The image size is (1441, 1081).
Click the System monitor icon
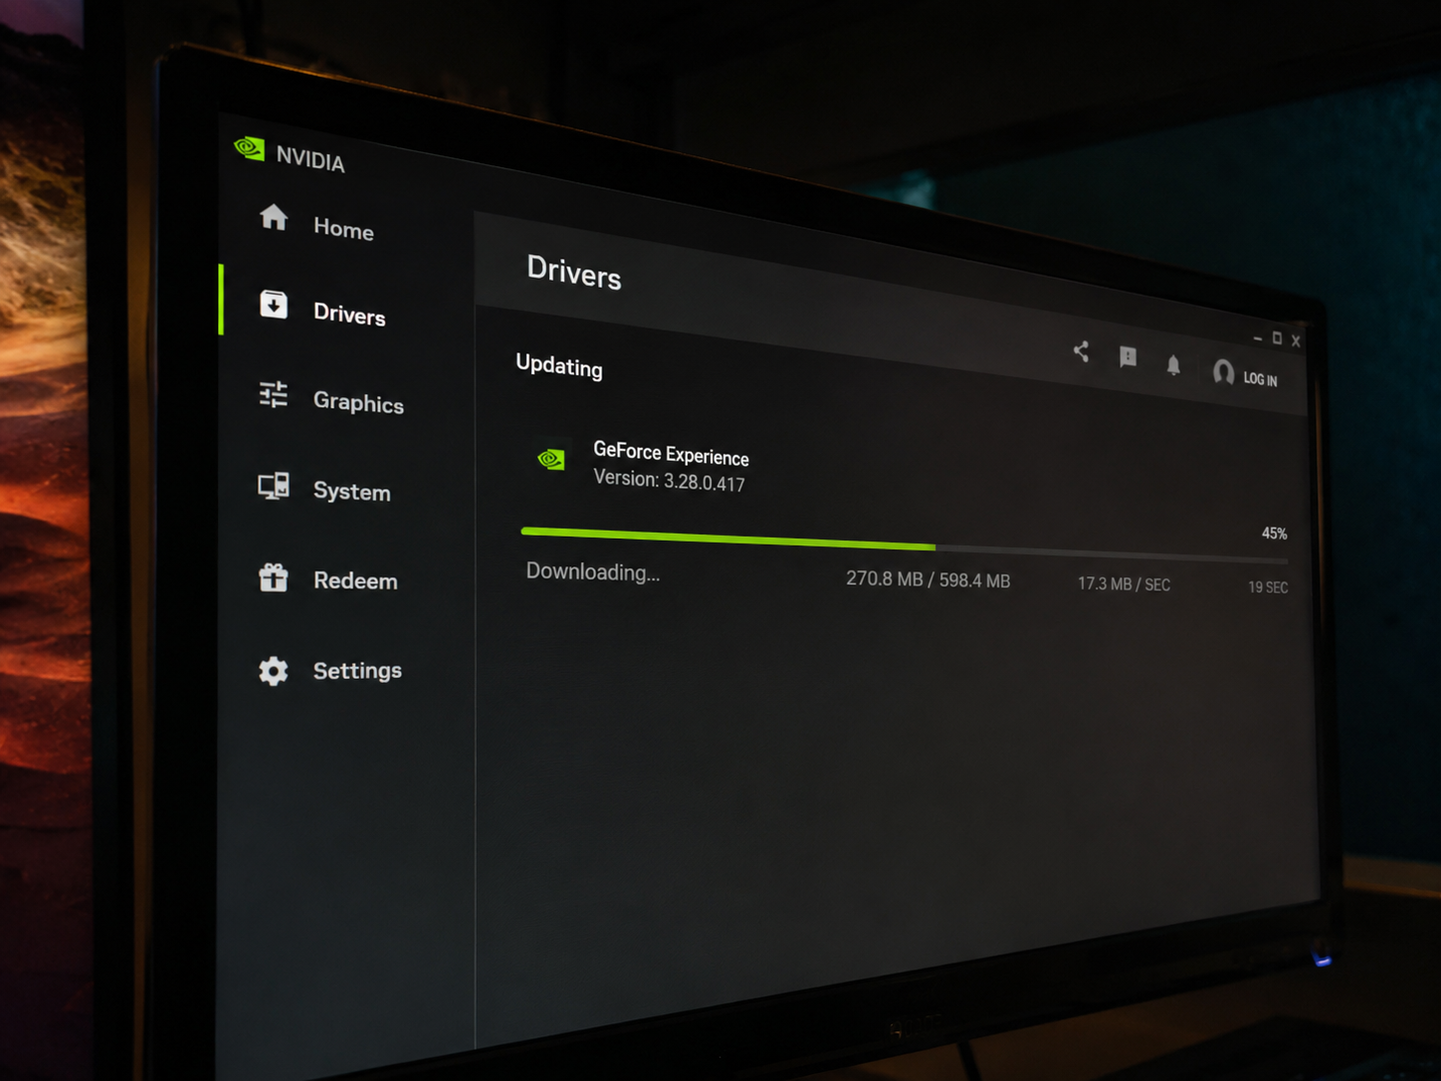click(274, 486)
